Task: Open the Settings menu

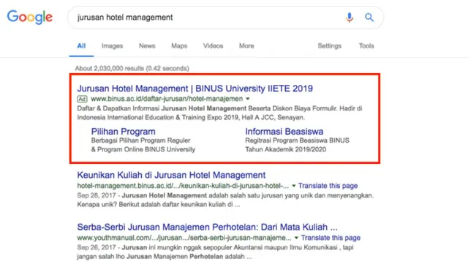Action: click(330, 46)
